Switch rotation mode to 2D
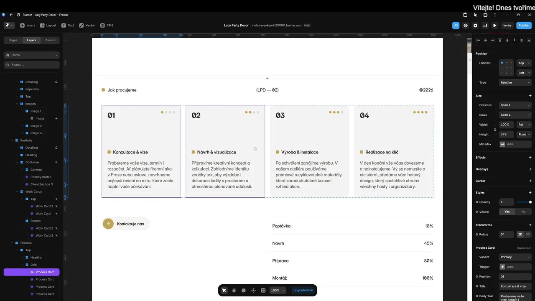Viewport: 535px width, 301px height. pyautogui.click(x=520, y=235)
